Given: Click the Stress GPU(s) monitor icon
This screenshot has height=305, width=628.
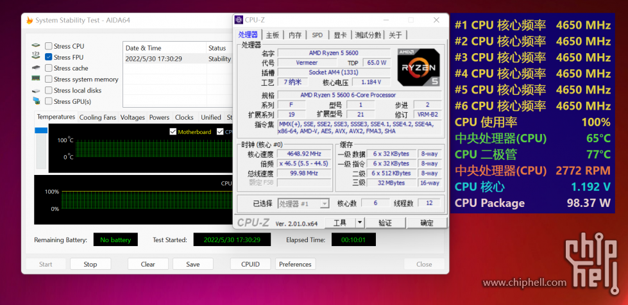Looking at the screenshot, I should (36, 101).
